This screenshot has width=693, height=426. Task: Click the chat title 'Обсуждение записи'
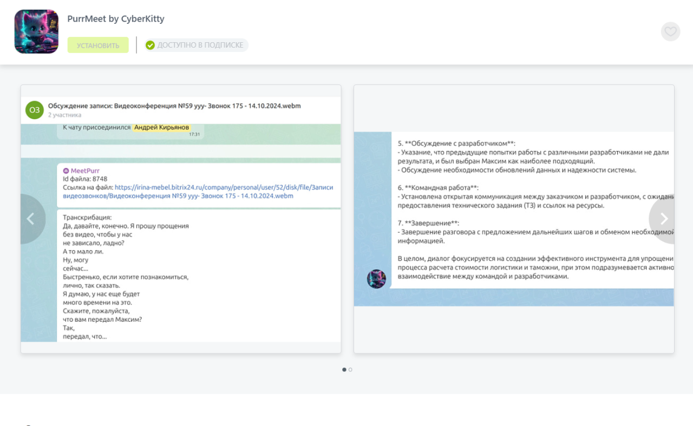pyautogui.click(x=174, y=106)
